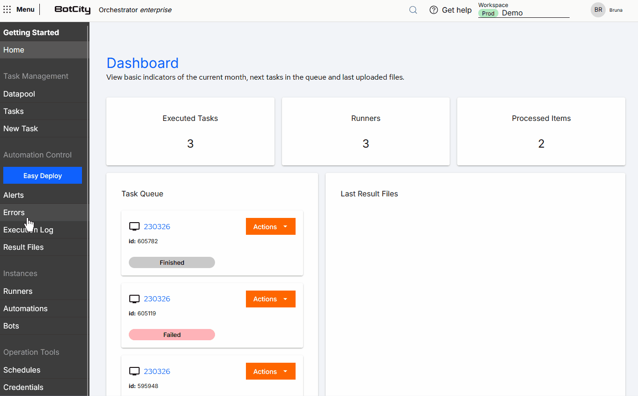Open the Alerts section

coord(14,195)
